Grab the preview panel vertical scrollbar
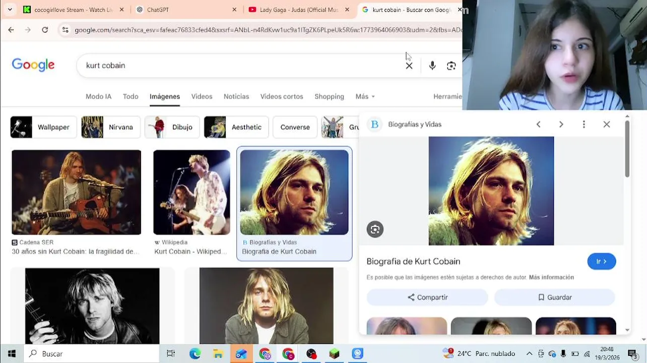 [627, 149]
